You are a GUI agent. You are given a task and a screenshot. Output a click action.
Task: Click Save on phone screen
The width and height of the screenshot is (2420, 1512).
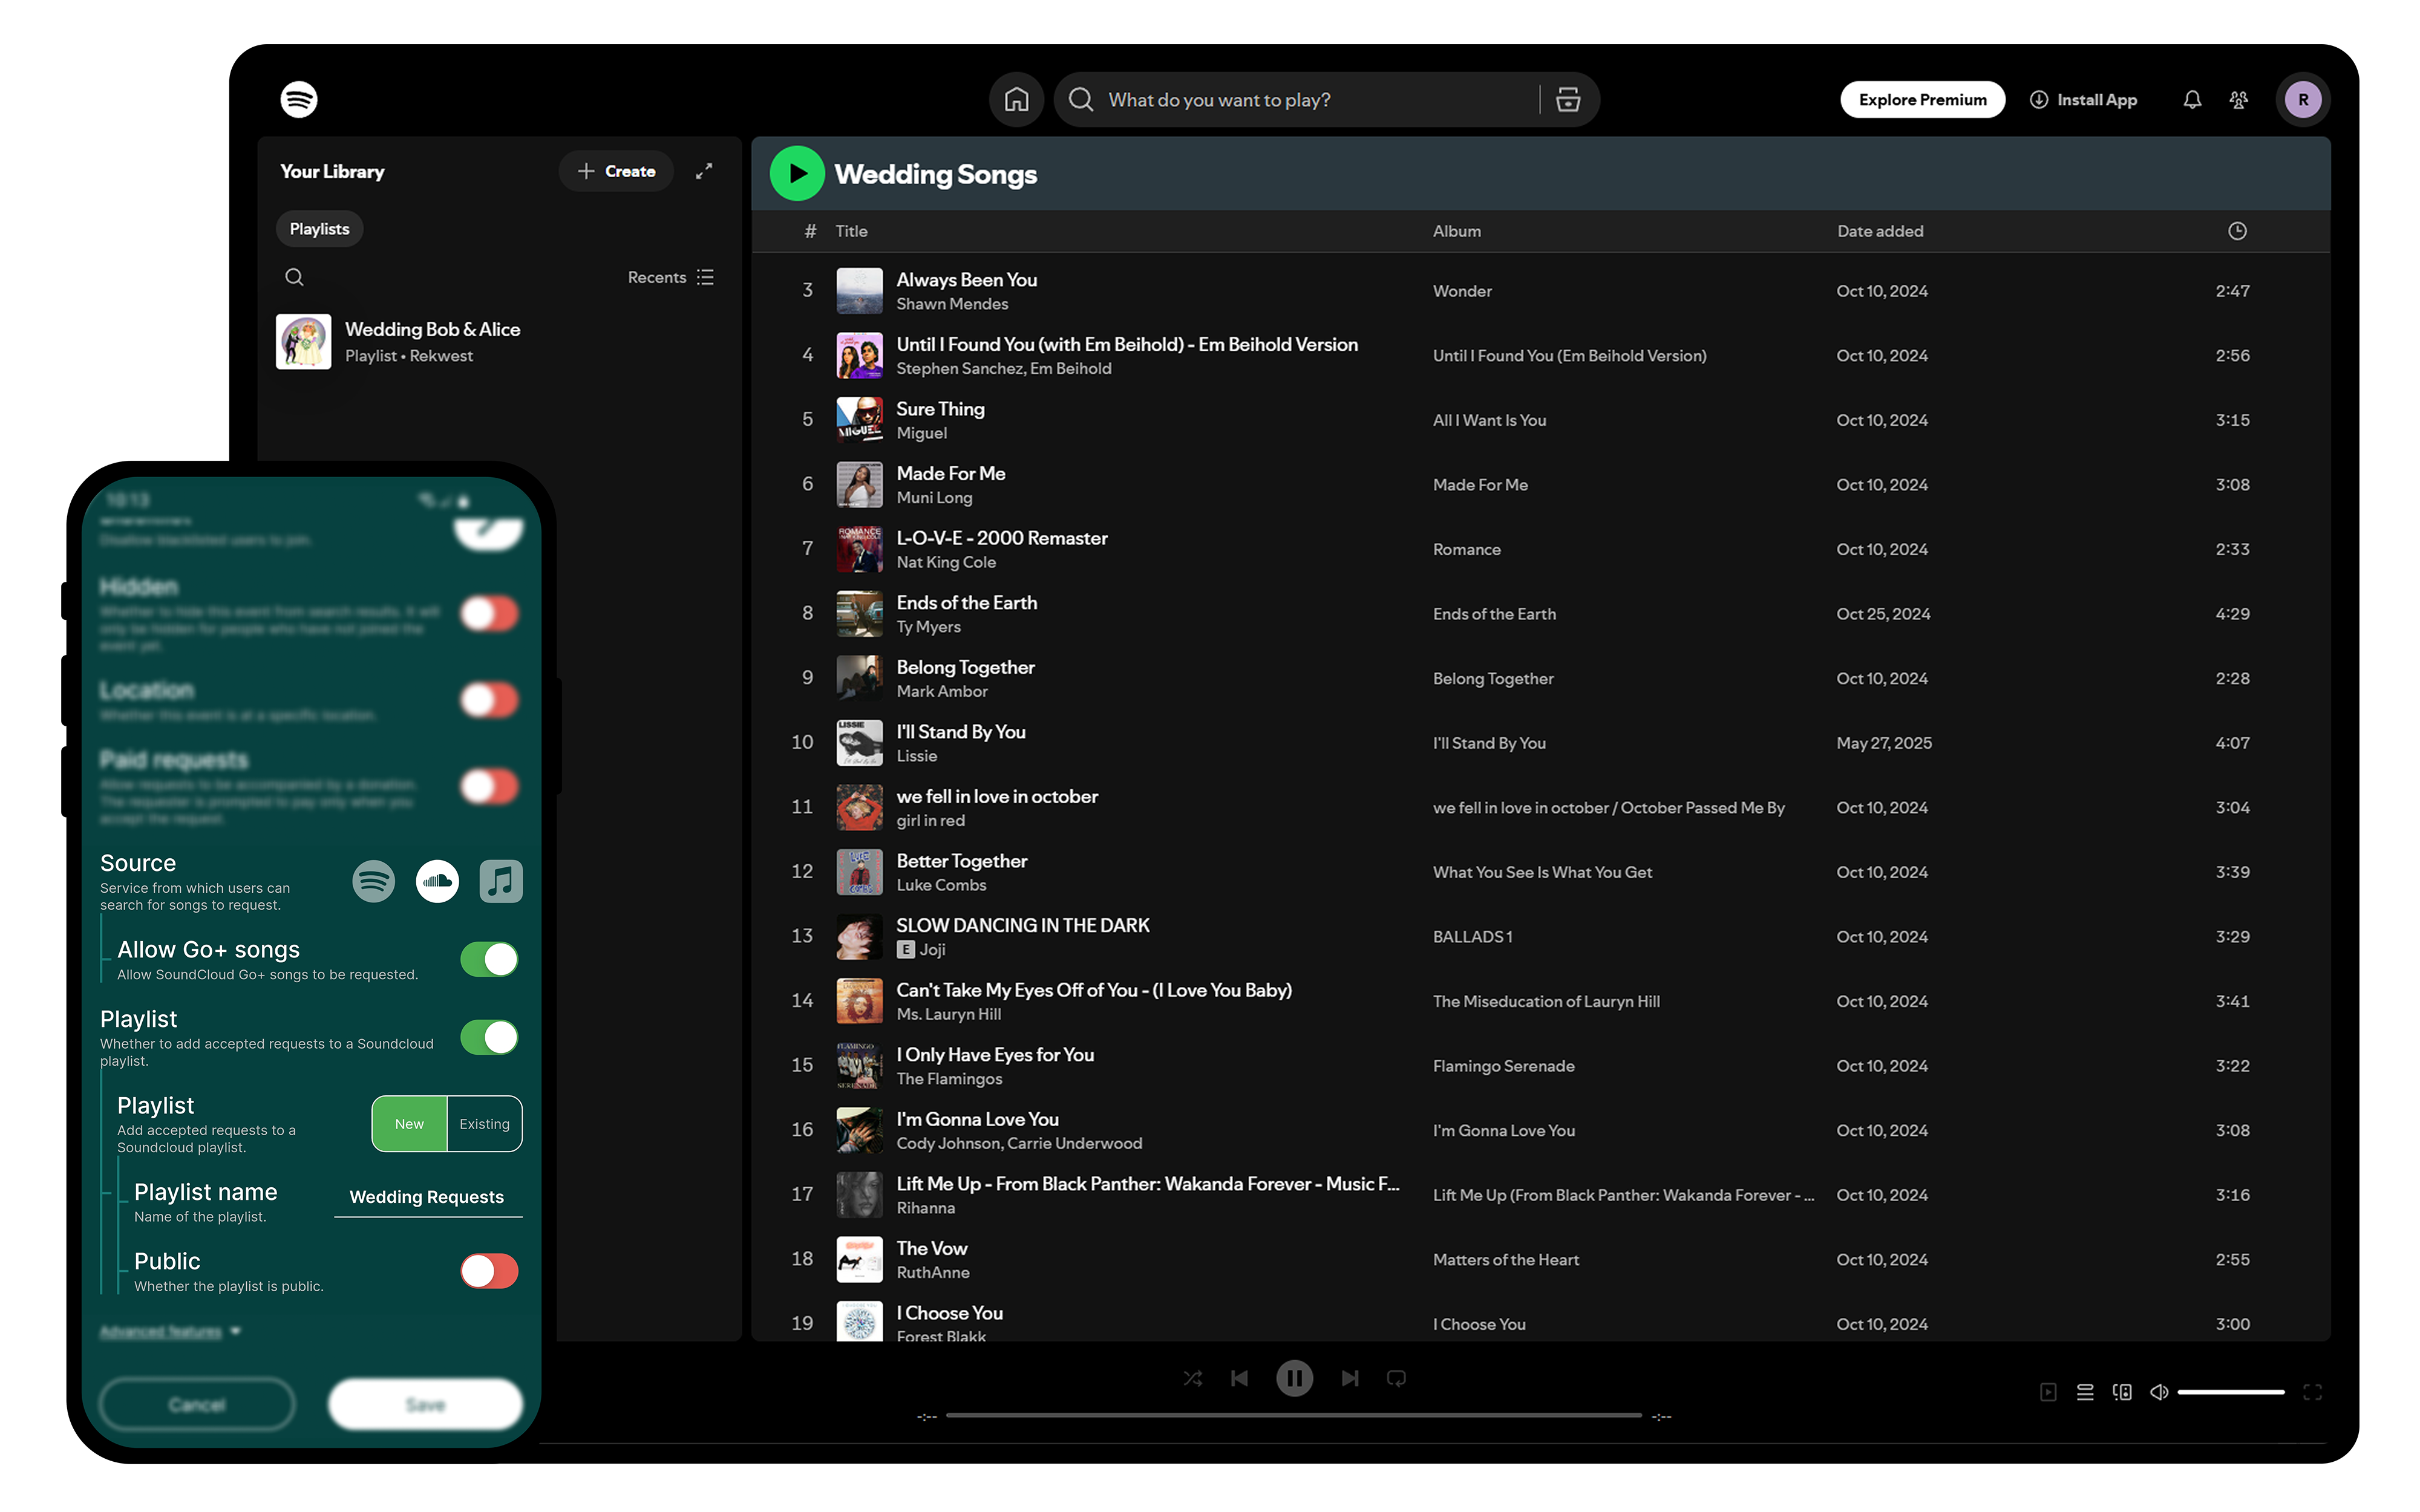pos(425,1404)
